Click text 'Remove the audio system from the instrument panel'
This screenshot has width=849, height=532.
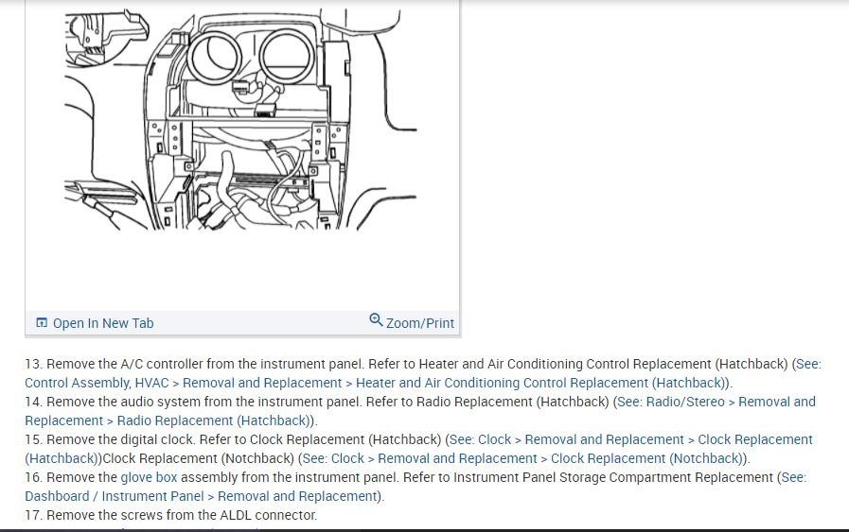[x=204, y=402]
